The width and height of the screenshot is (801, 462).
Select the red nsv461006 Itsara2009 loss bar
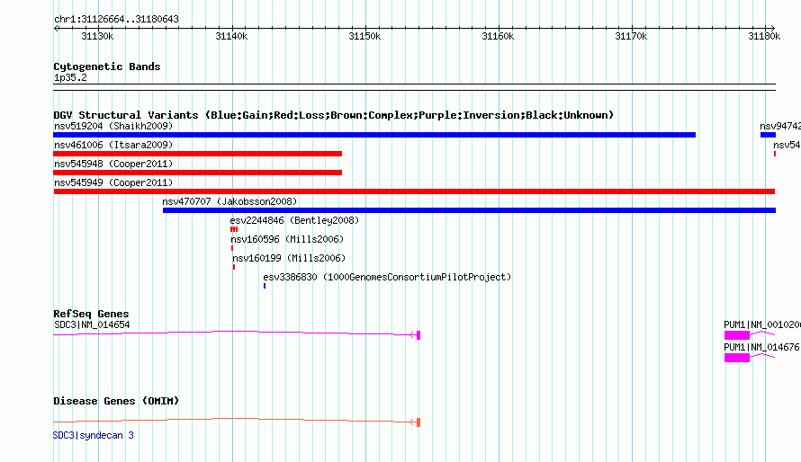[198, 154]
